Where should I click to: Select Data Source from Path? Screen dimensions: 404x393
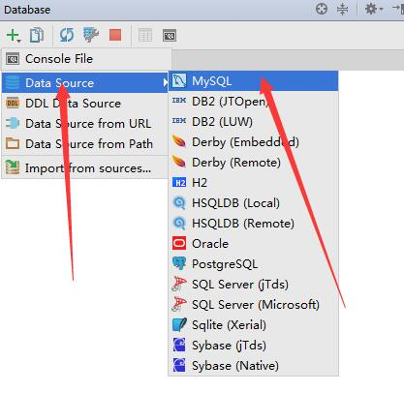click(85, 144)
